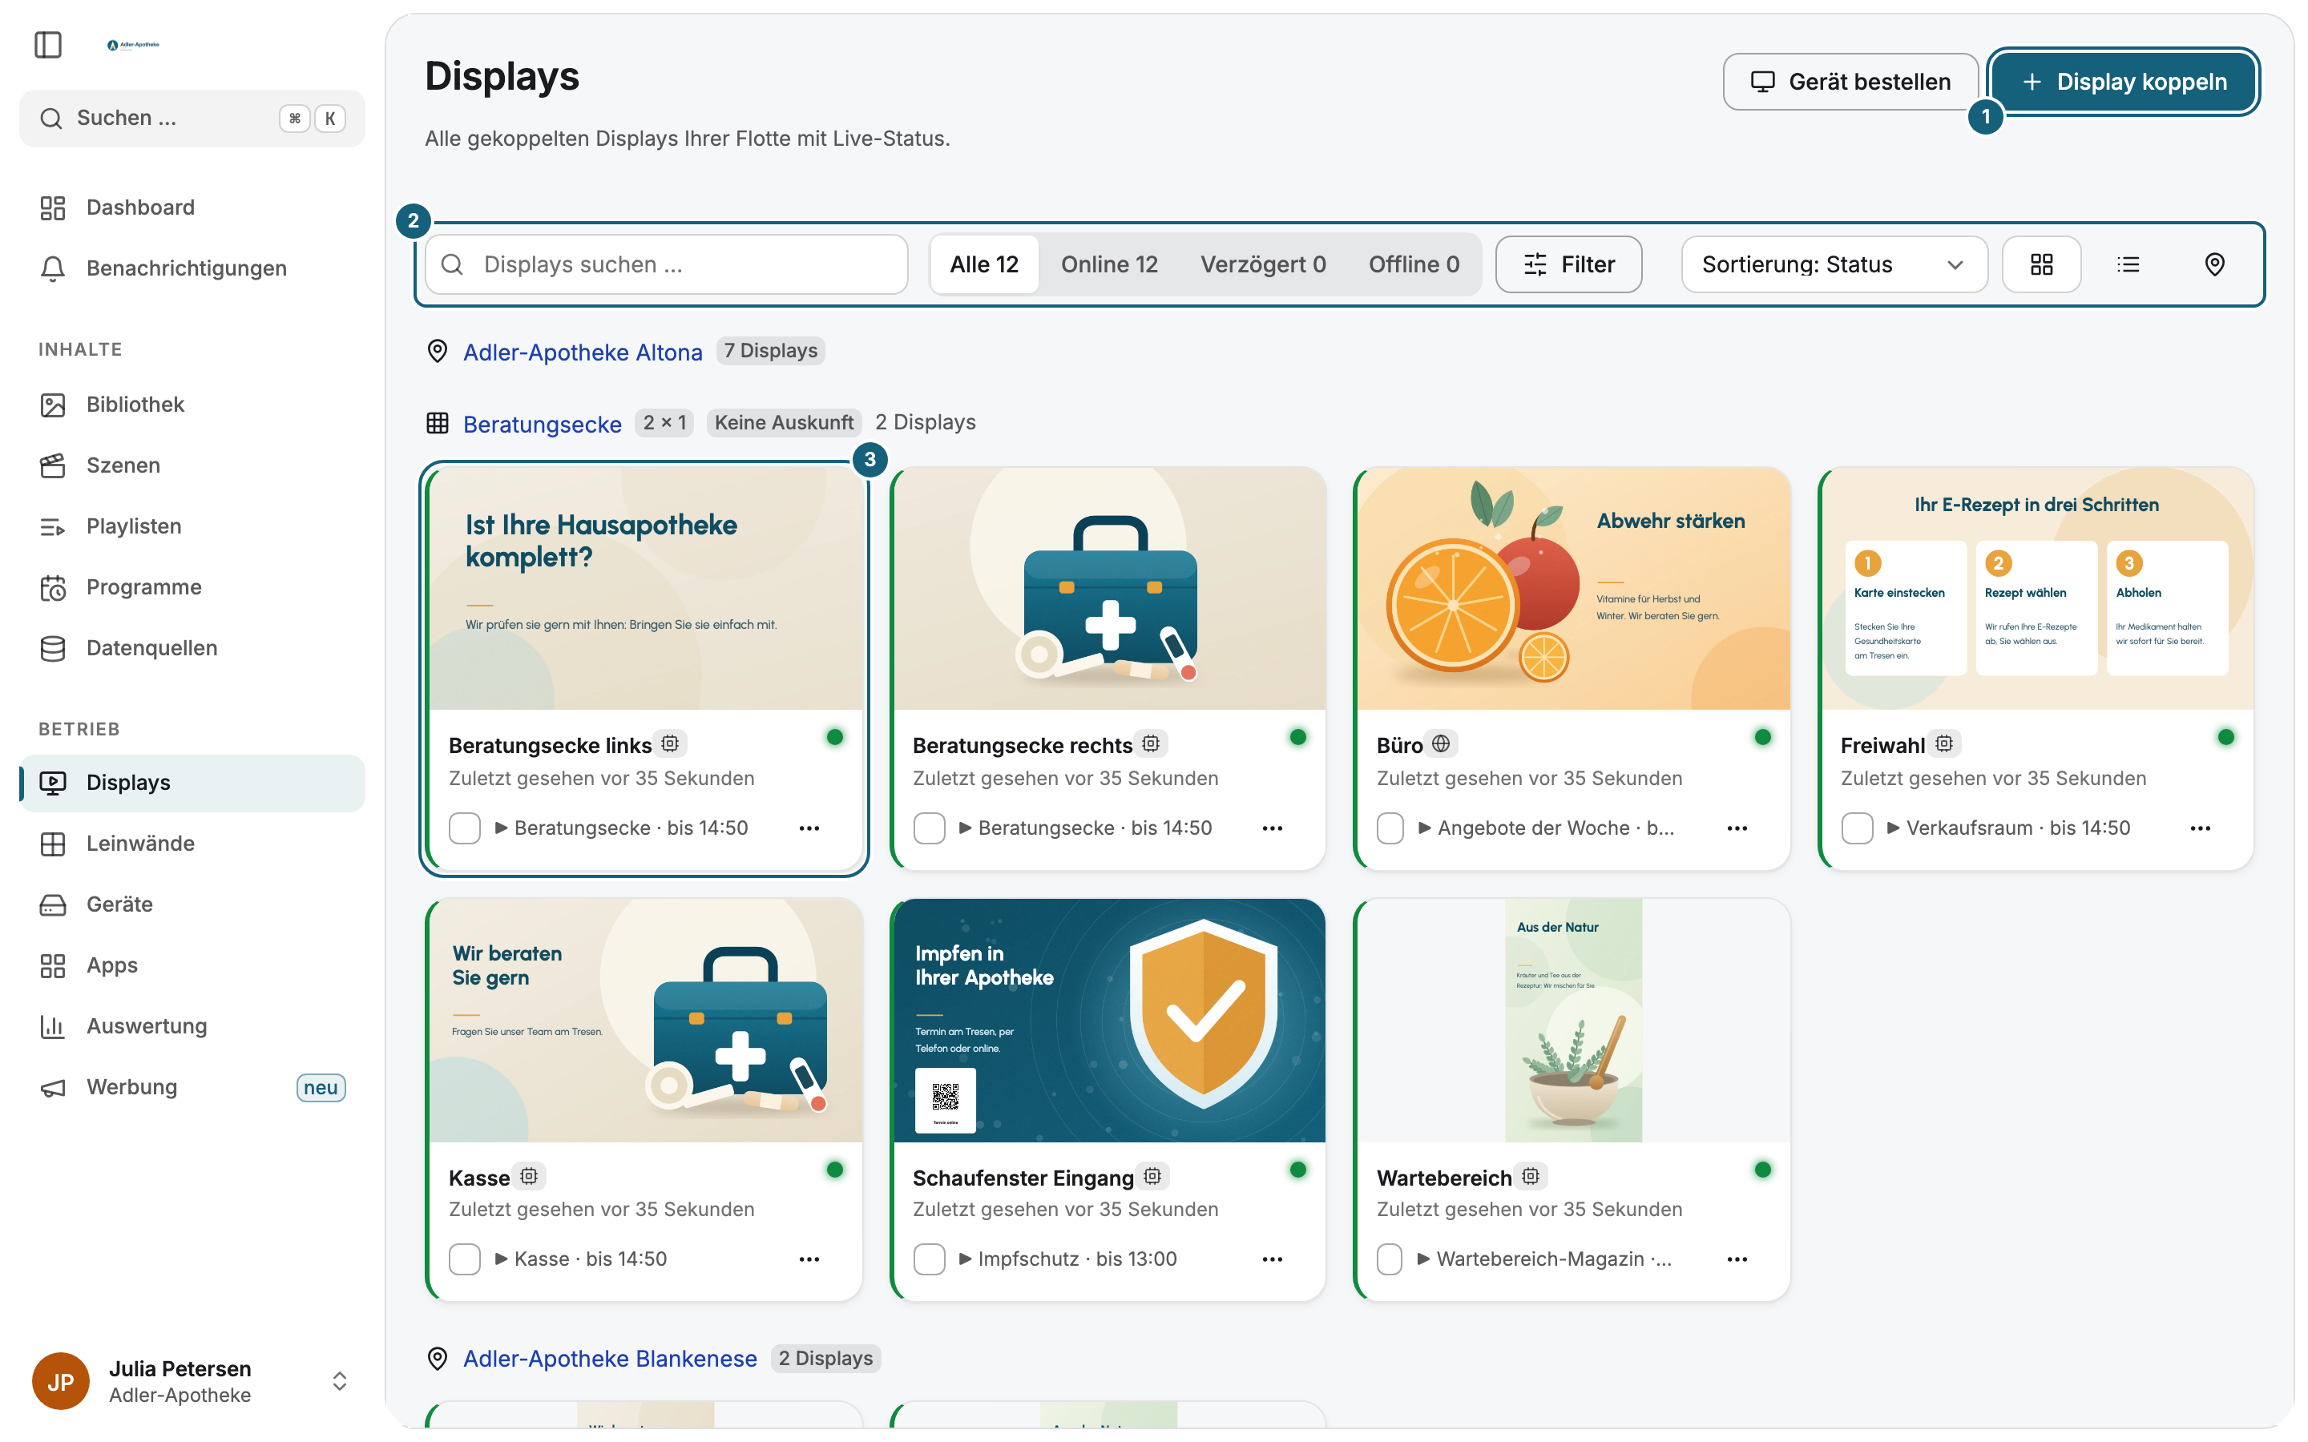Click the Adler-Apotheke logo in sidebar
This screenshot has width=2308, height=1442.
[134, 45]
